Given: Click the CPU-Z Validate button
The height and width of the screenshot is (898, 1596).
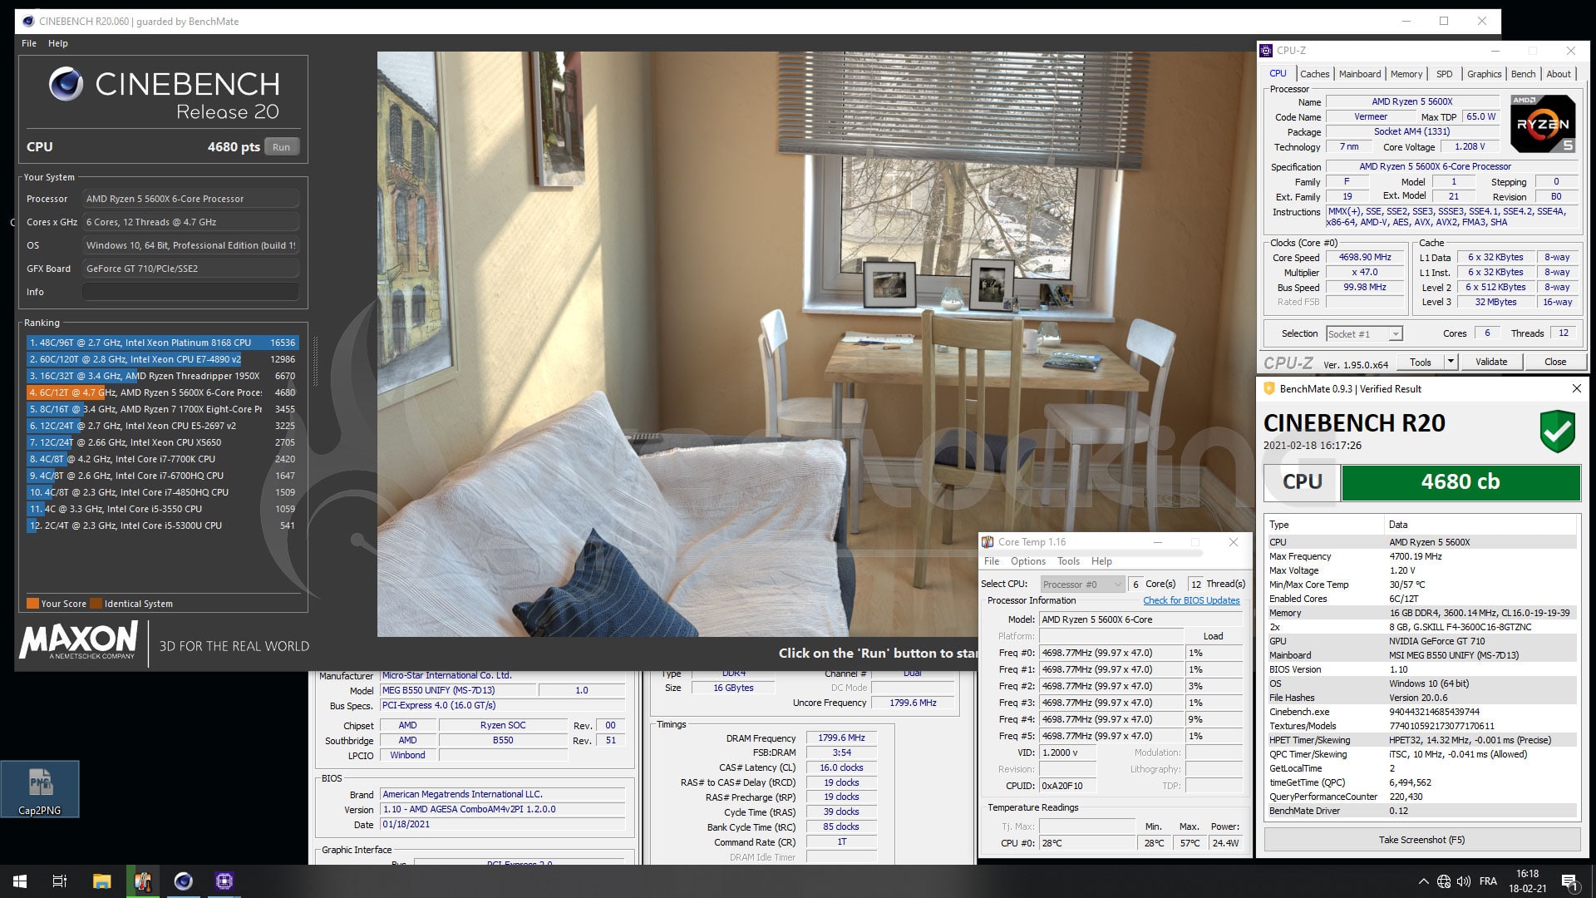Looking at the screenshot, I should point(1491,362).
